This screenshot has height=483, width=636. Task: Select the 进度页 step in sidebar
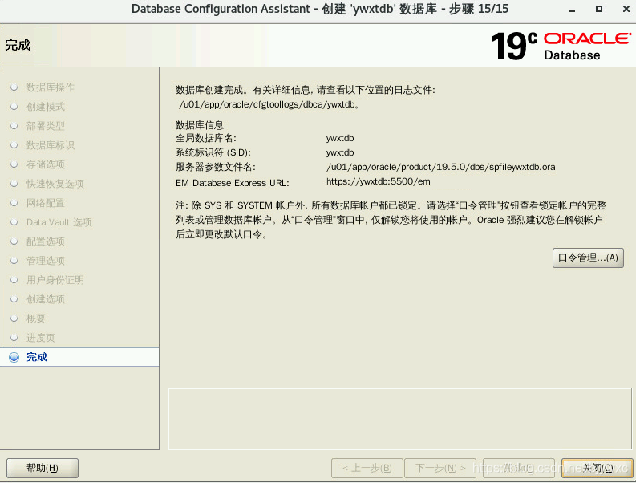point(41,338)
